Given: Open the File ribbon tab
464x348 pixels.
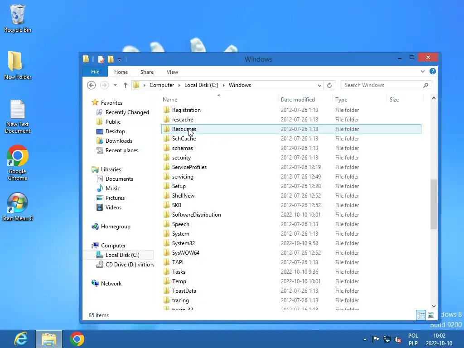Looking at the screenshot, I should [x=95, y=72].
